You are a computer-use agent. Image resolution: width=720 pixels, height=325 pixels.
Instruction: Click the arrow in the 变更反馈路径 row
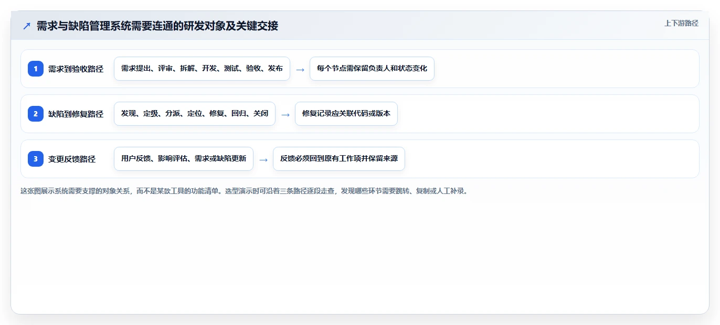(263, 159)
